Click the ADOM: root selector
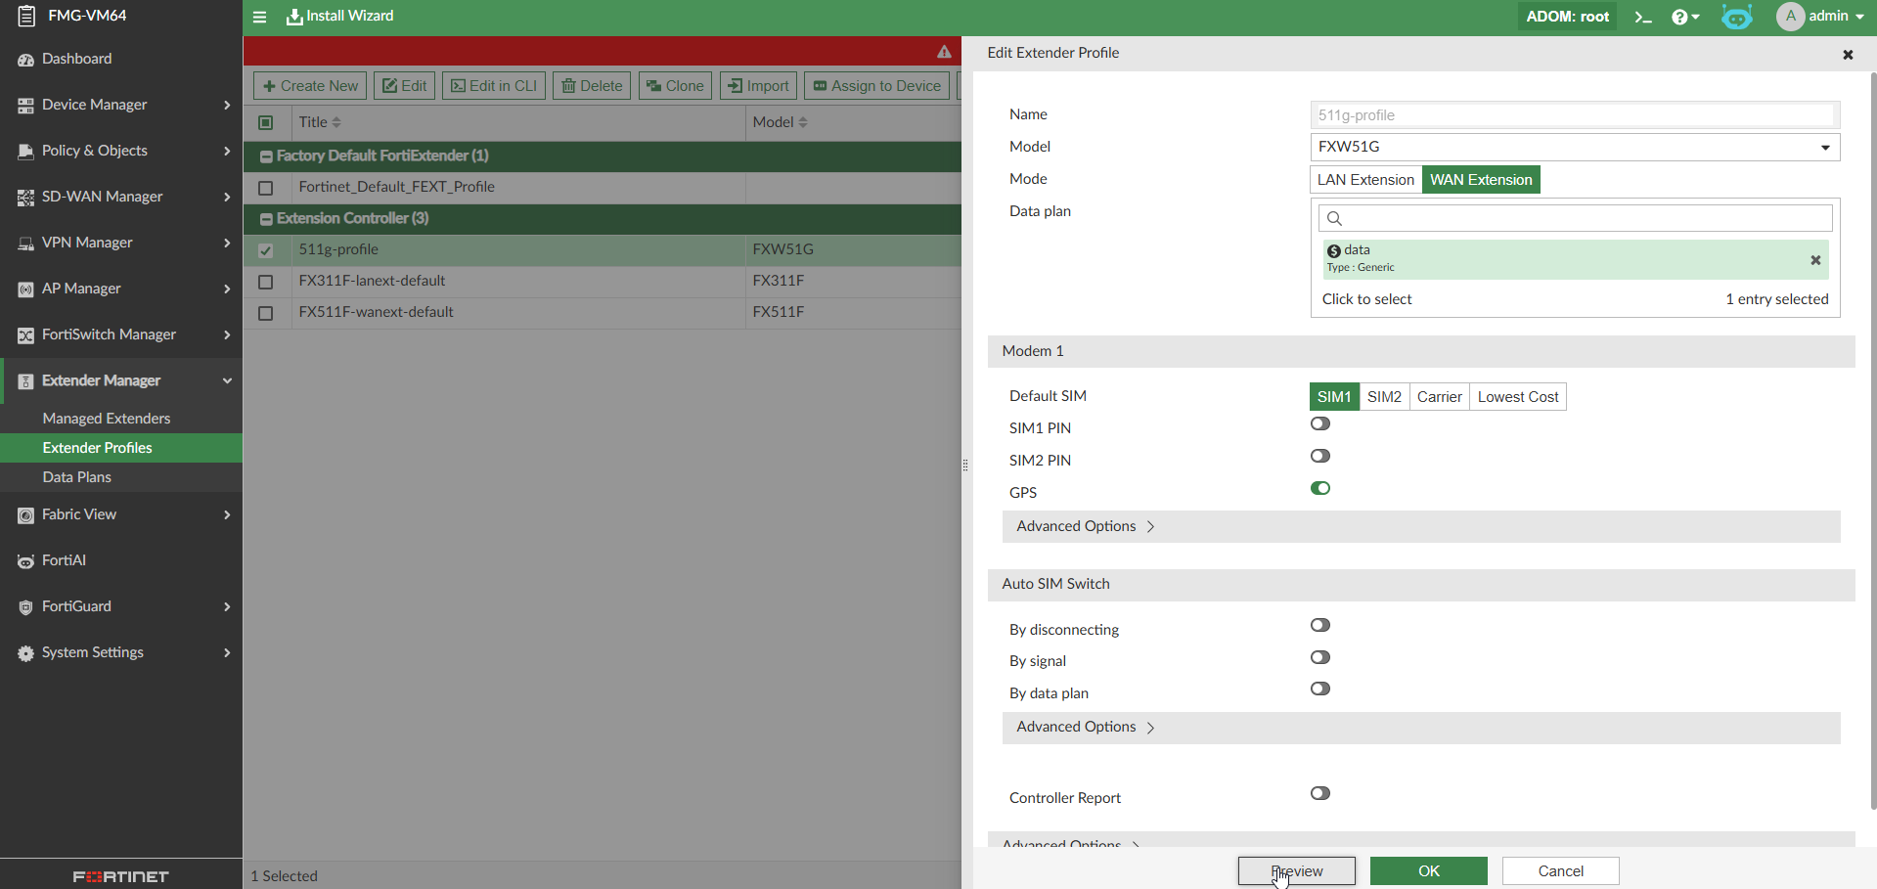The image size is (1877, 889). point(1567,17)
